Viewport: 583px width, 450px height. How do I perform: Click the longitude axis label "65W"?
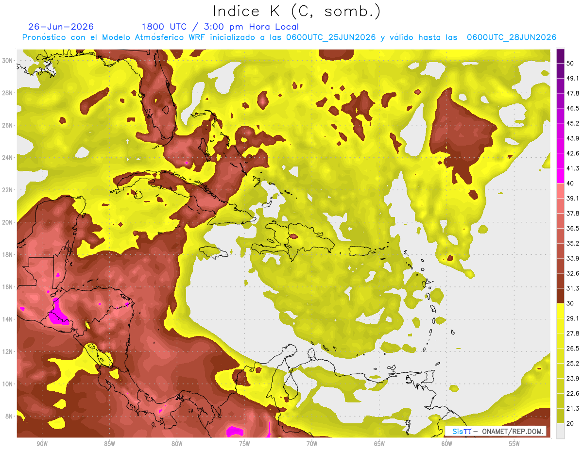379,444
